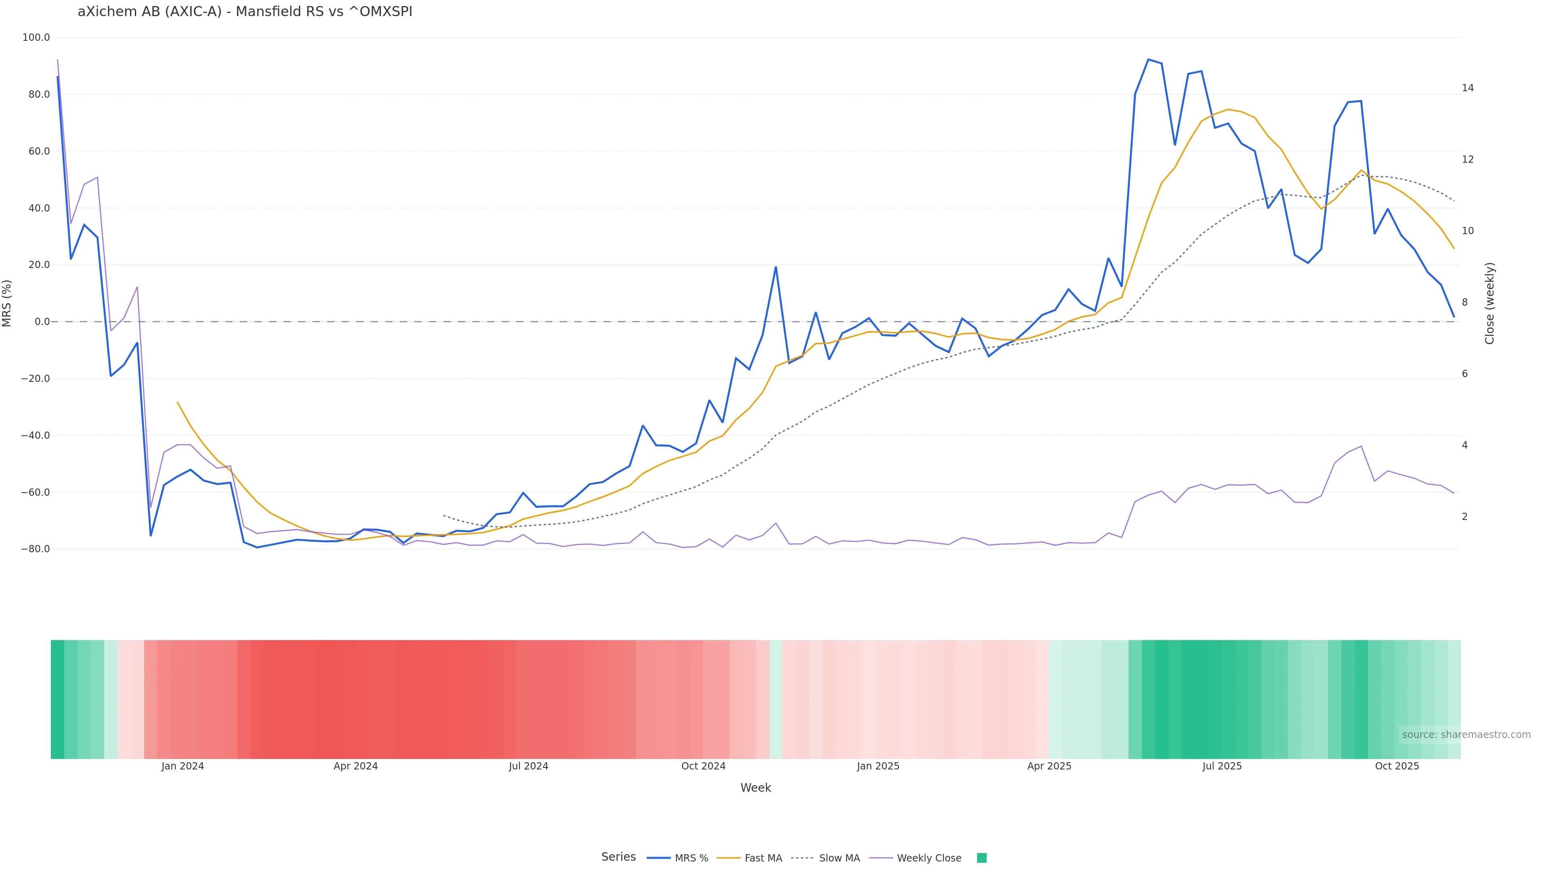Click the Apr 2024 x-axis label
The width and height of the screenshot is (1551, 872).
coord(355,766)
